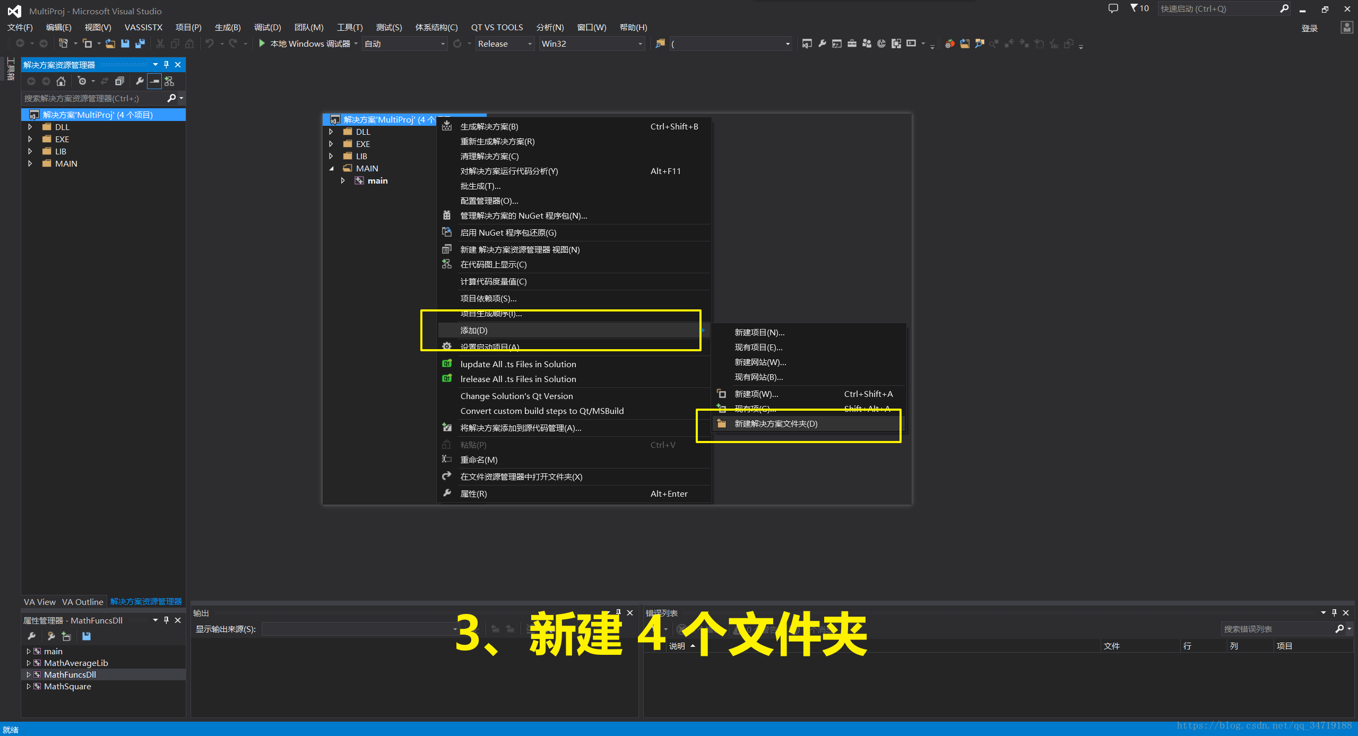Expand the EXE folder in Solution Explorer
The image size is (1358, 736).
[x=30, y=139]
